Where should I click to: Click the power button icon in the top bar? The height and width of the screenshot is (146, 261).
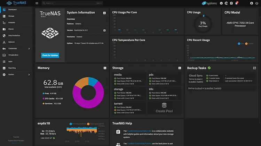pyautogui.click(x=256, y=3)
